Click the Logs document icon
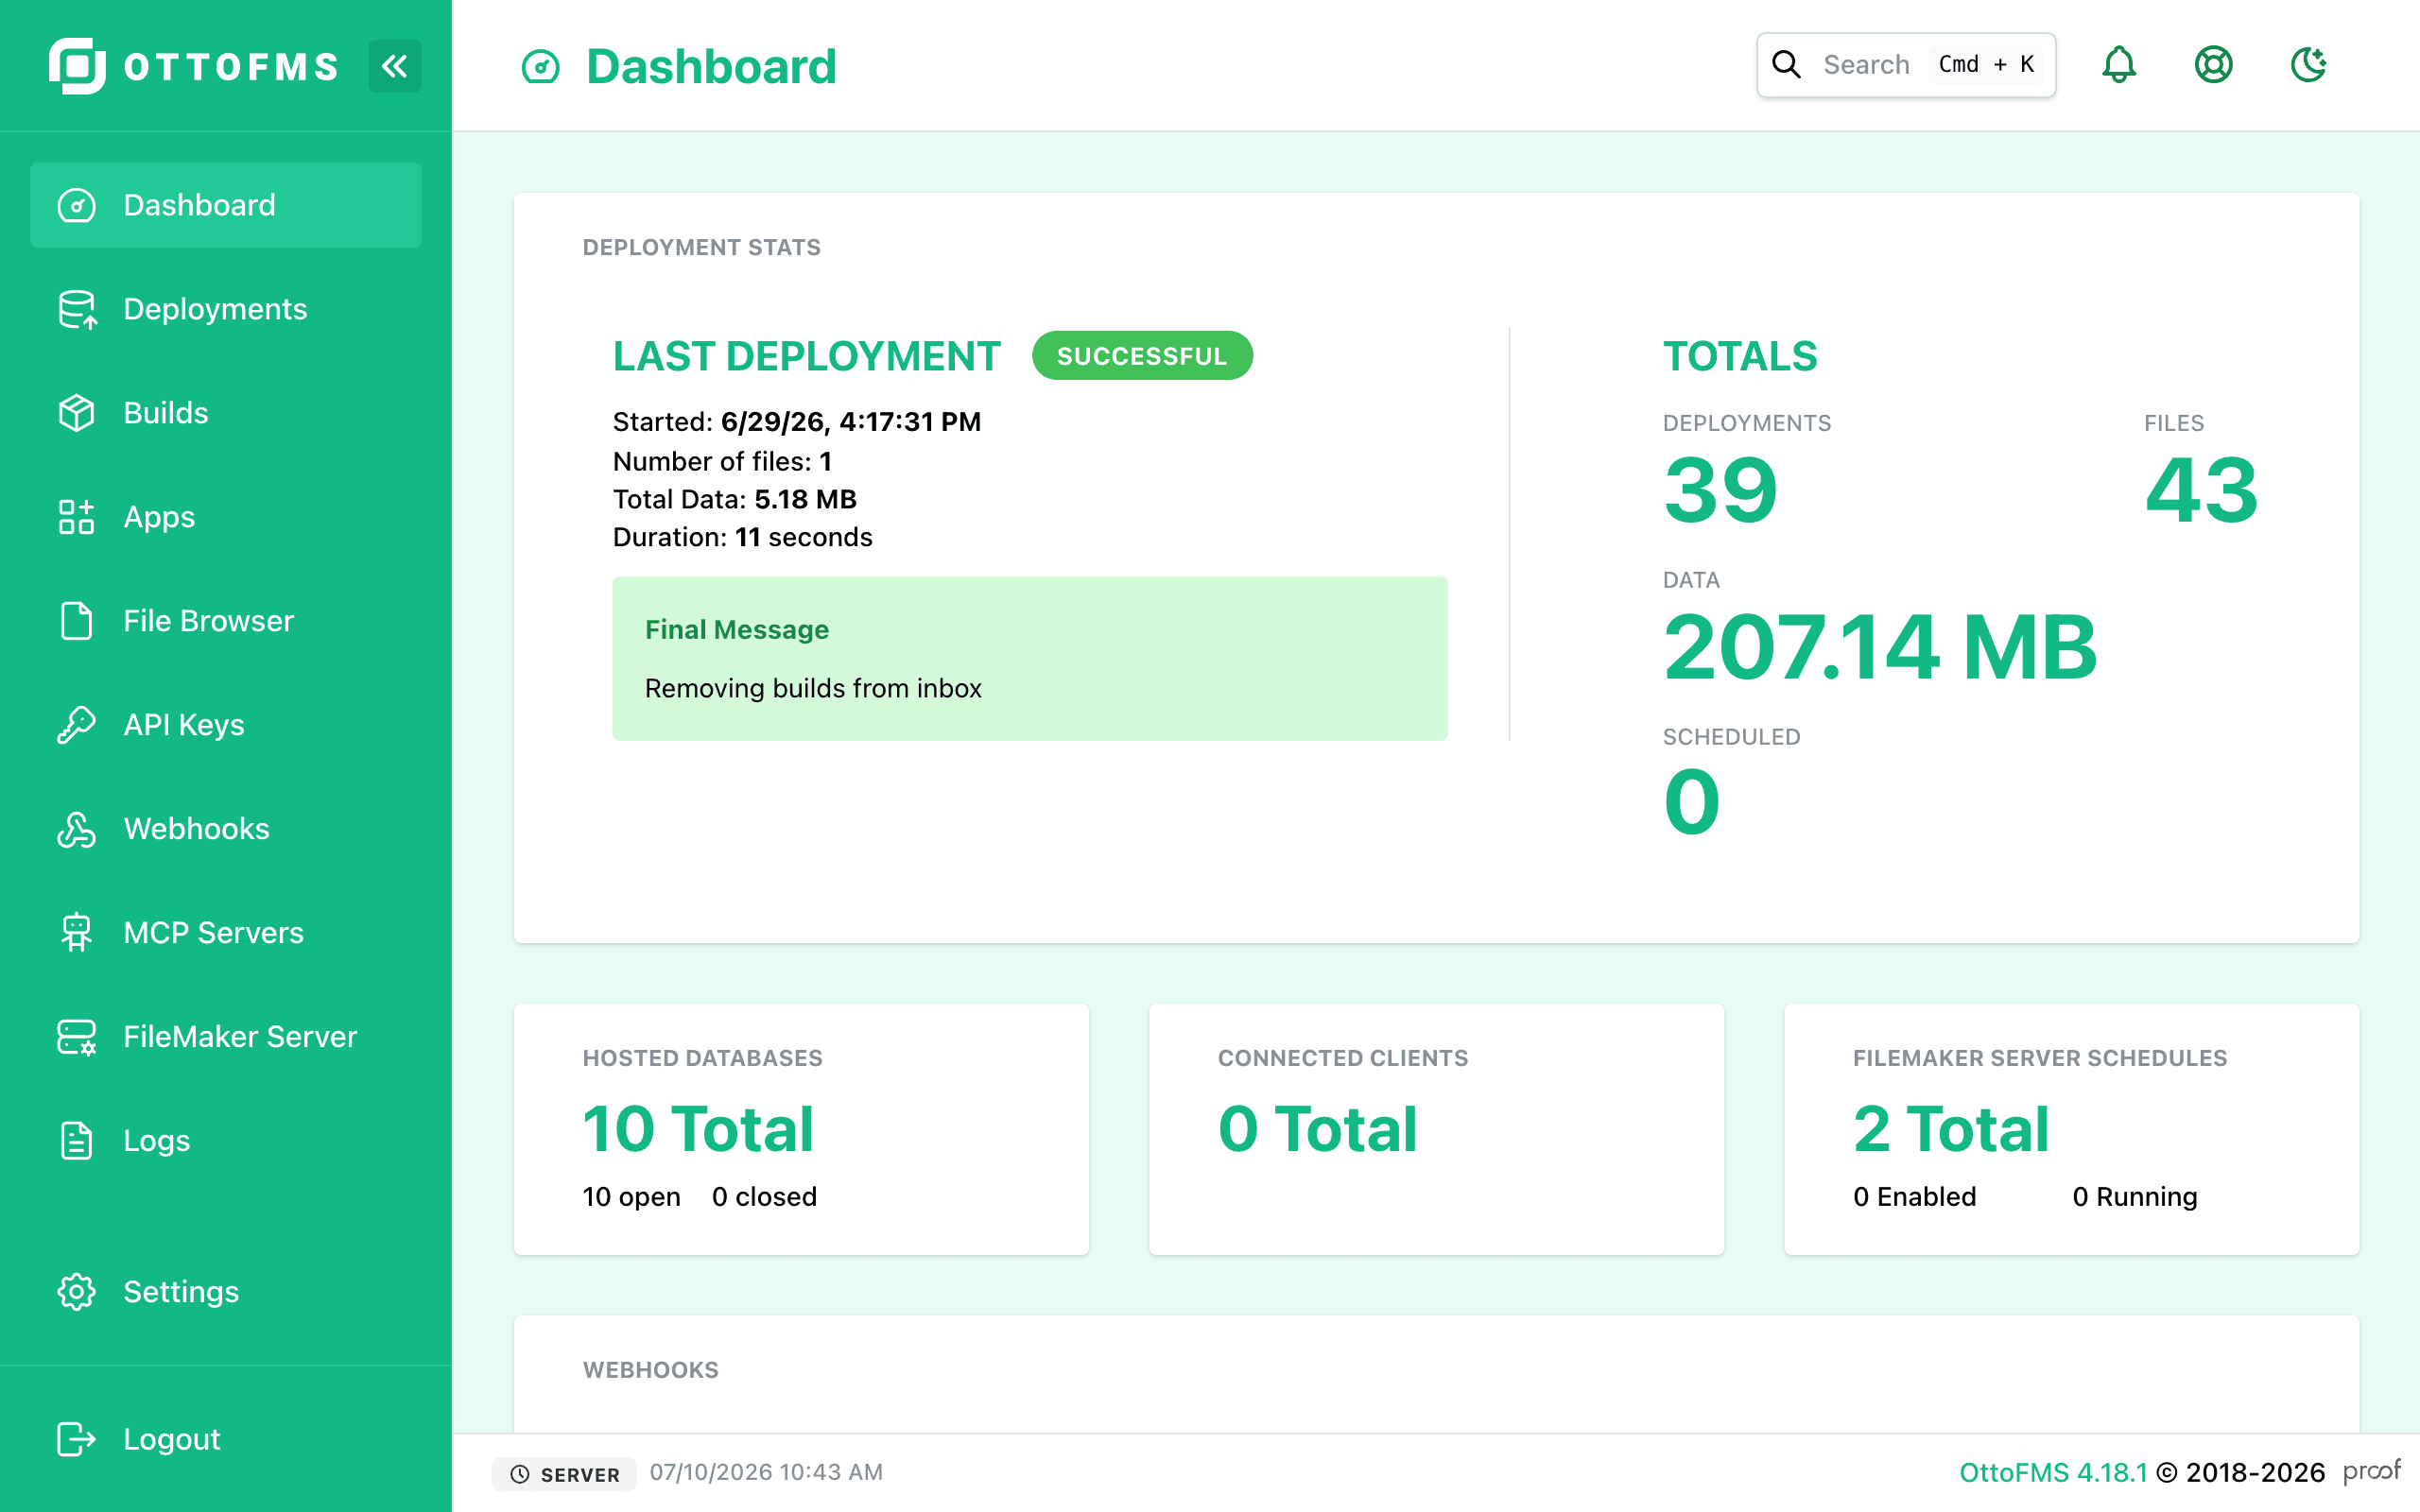This screenshot has width=2420, height=1512. click(77, 1141)
